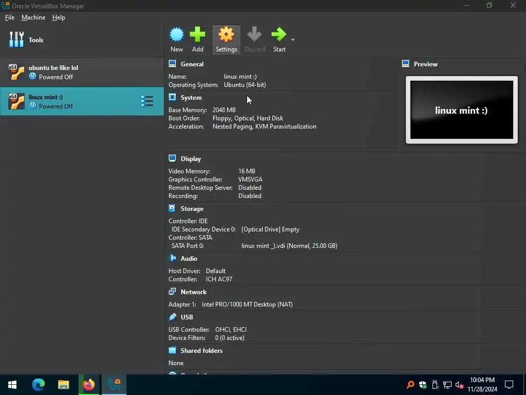
Task: Click the OHCI, EHCI USB controller value
Action: (231, 330)
